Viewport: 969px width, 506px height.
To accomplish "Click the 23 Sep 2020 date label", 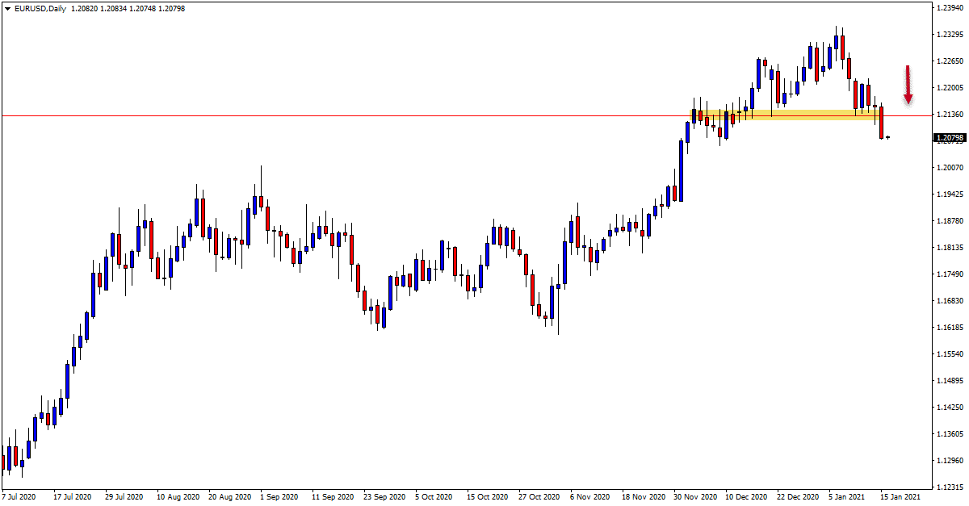I will (x=384, y=497).
